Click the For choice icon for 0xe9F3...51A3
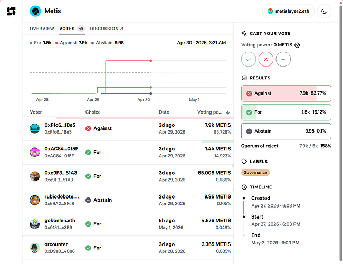 (x=88, y=176)
